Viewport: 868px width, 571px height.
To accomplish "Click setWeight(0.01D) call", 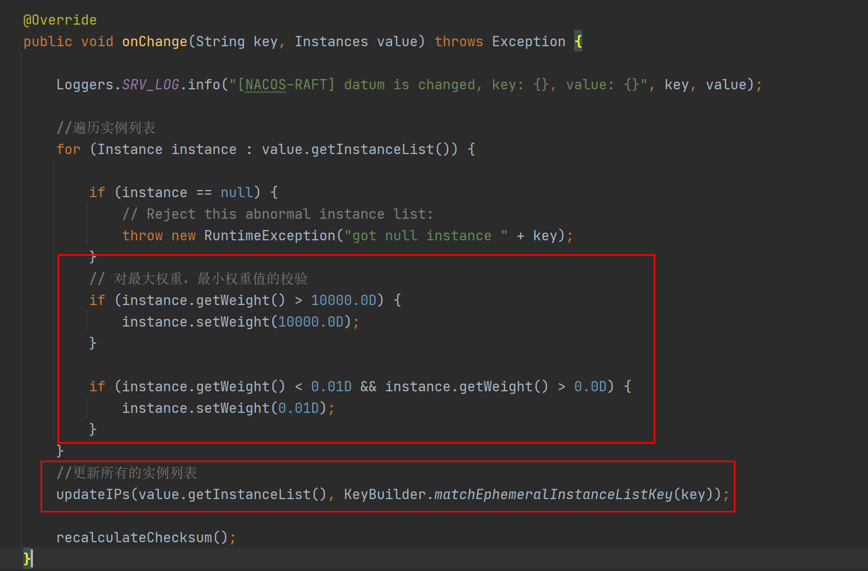I will tap(262, 408).
